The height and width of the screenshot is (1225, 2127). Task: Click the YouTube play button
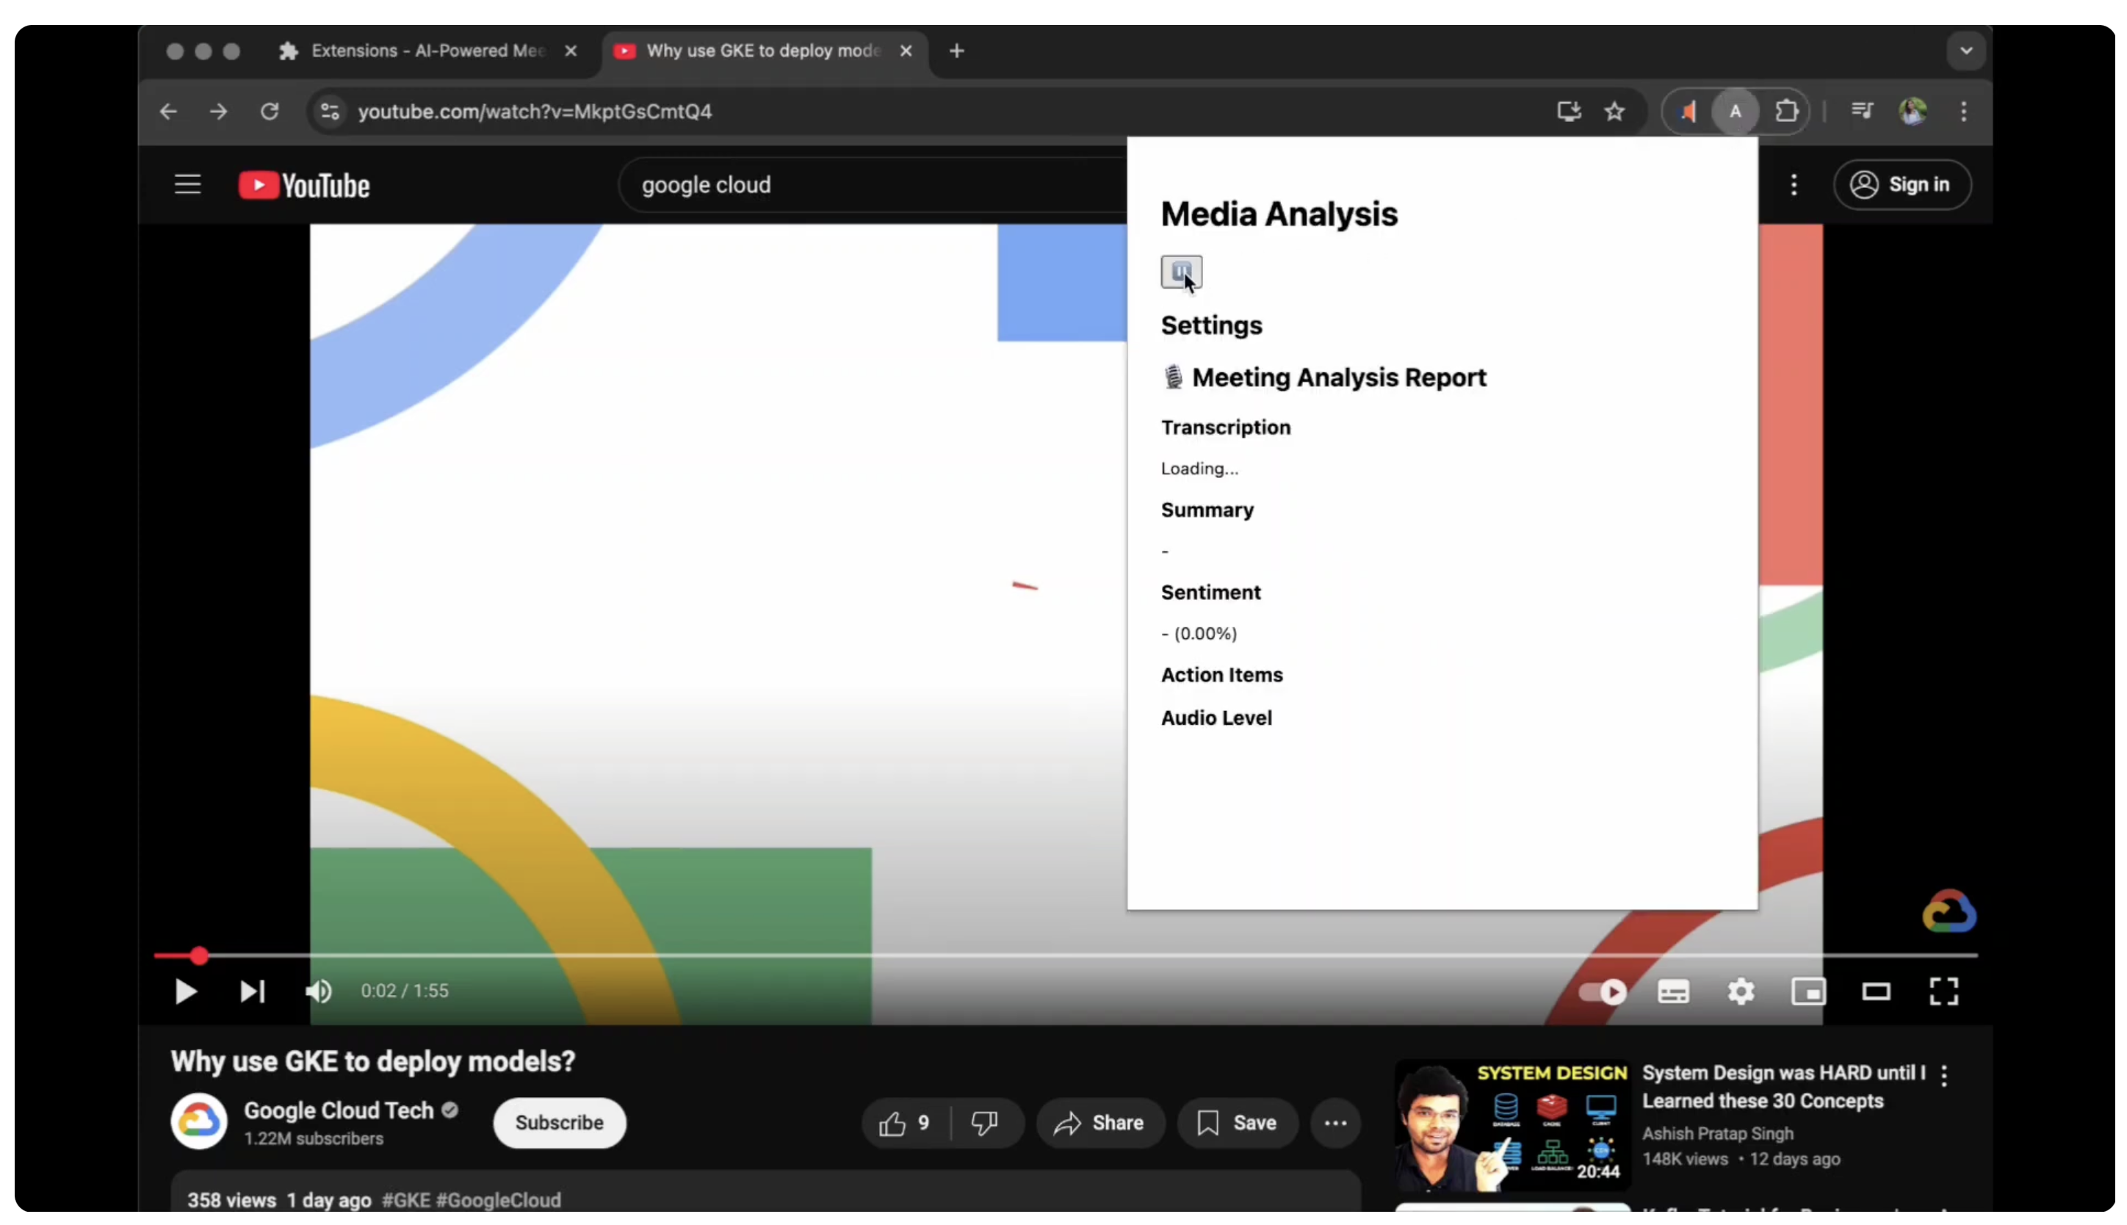pyautogui.click(x=185, y=991)
